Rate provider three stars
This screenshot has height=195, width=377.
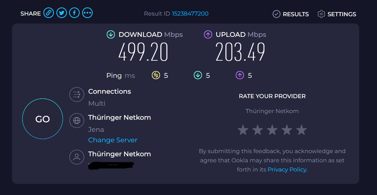[x=272, y=130]
